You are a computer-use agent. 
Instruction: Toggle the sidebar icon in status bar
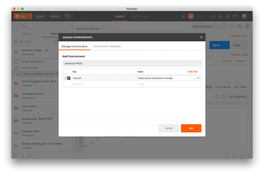point(15,156)
